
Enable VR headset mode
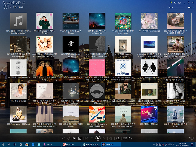[125, 138]
